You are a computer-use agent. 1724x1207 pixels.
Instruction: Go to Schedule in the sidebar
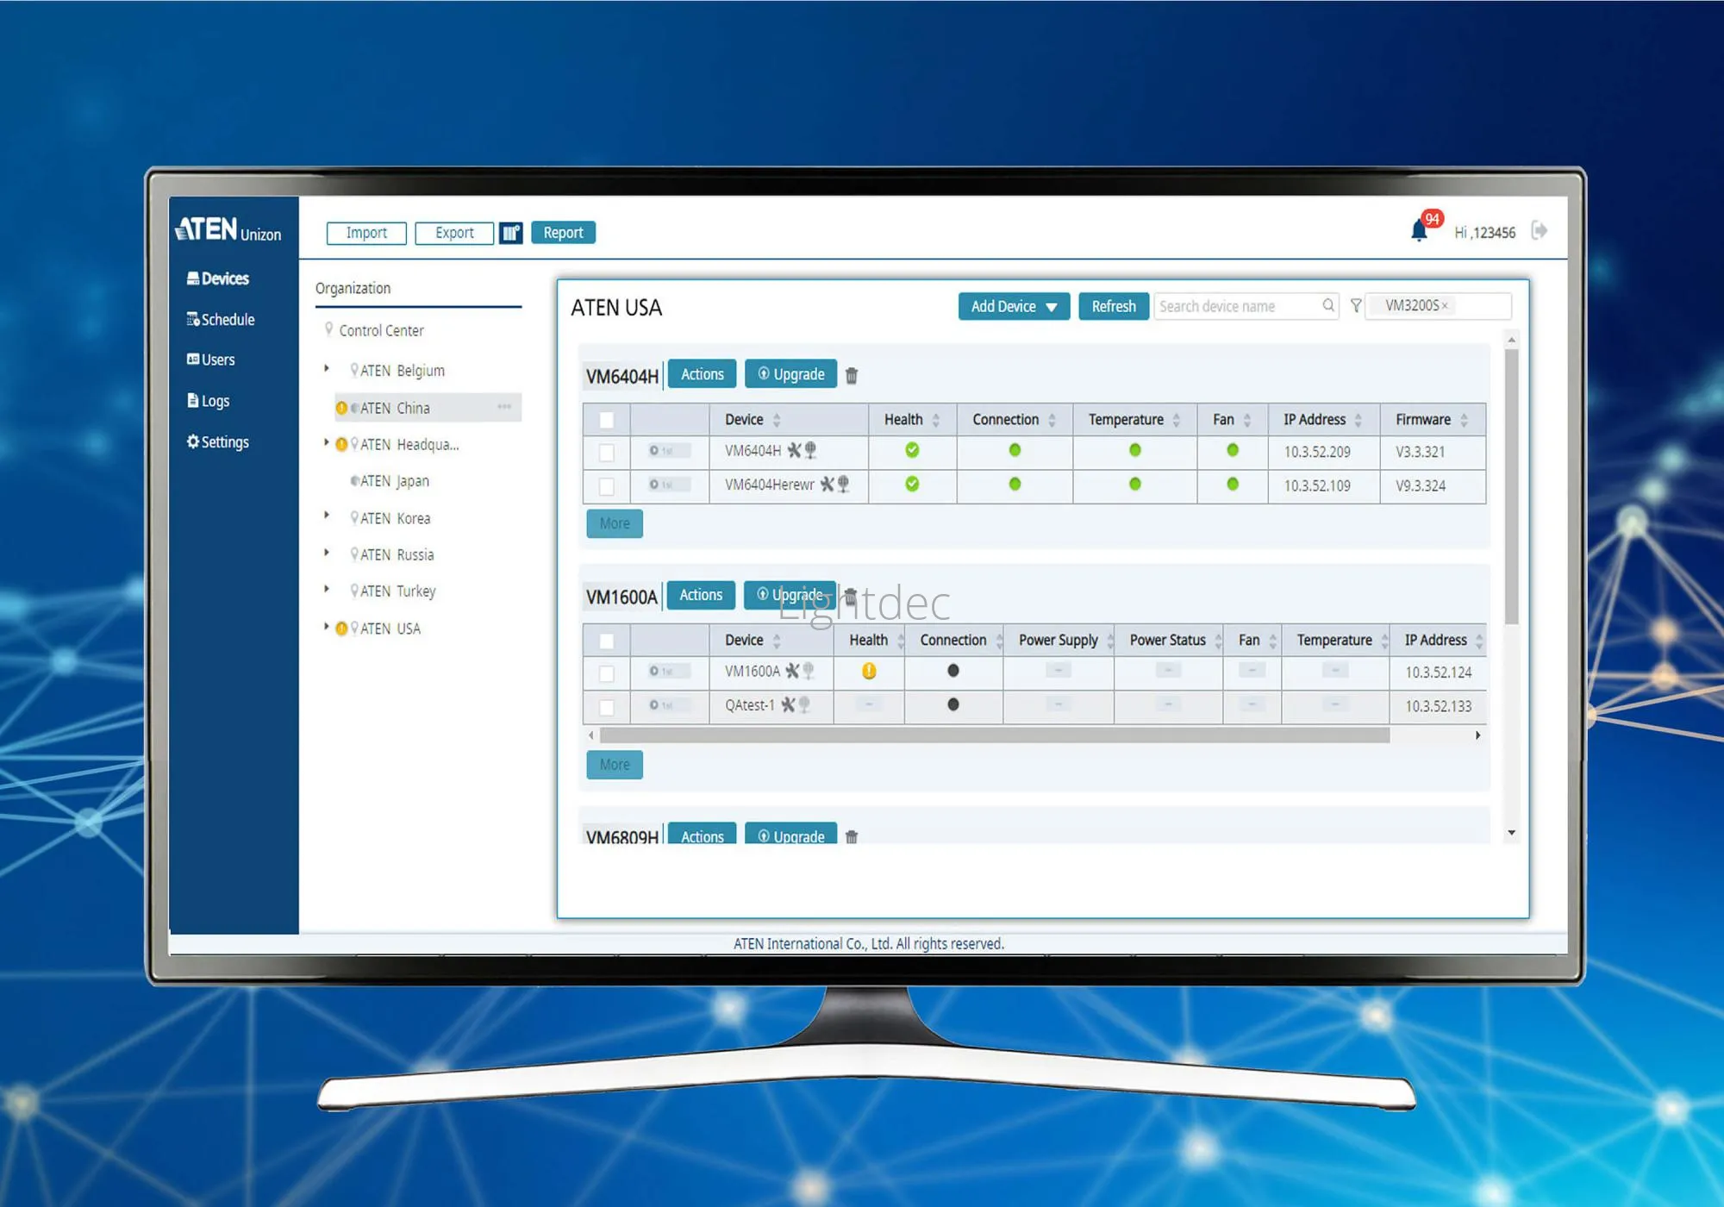click(x=222, y=319)
